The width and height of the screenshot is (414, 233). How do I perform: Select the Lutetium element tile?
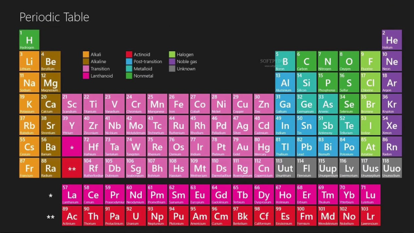[371, 195]
